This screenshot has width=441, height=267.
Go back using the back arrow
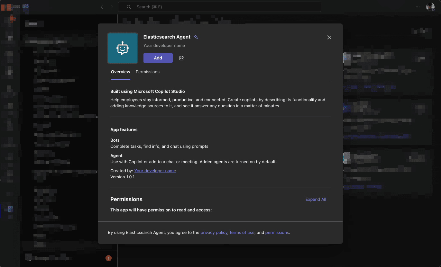click(x=102, y=7)
